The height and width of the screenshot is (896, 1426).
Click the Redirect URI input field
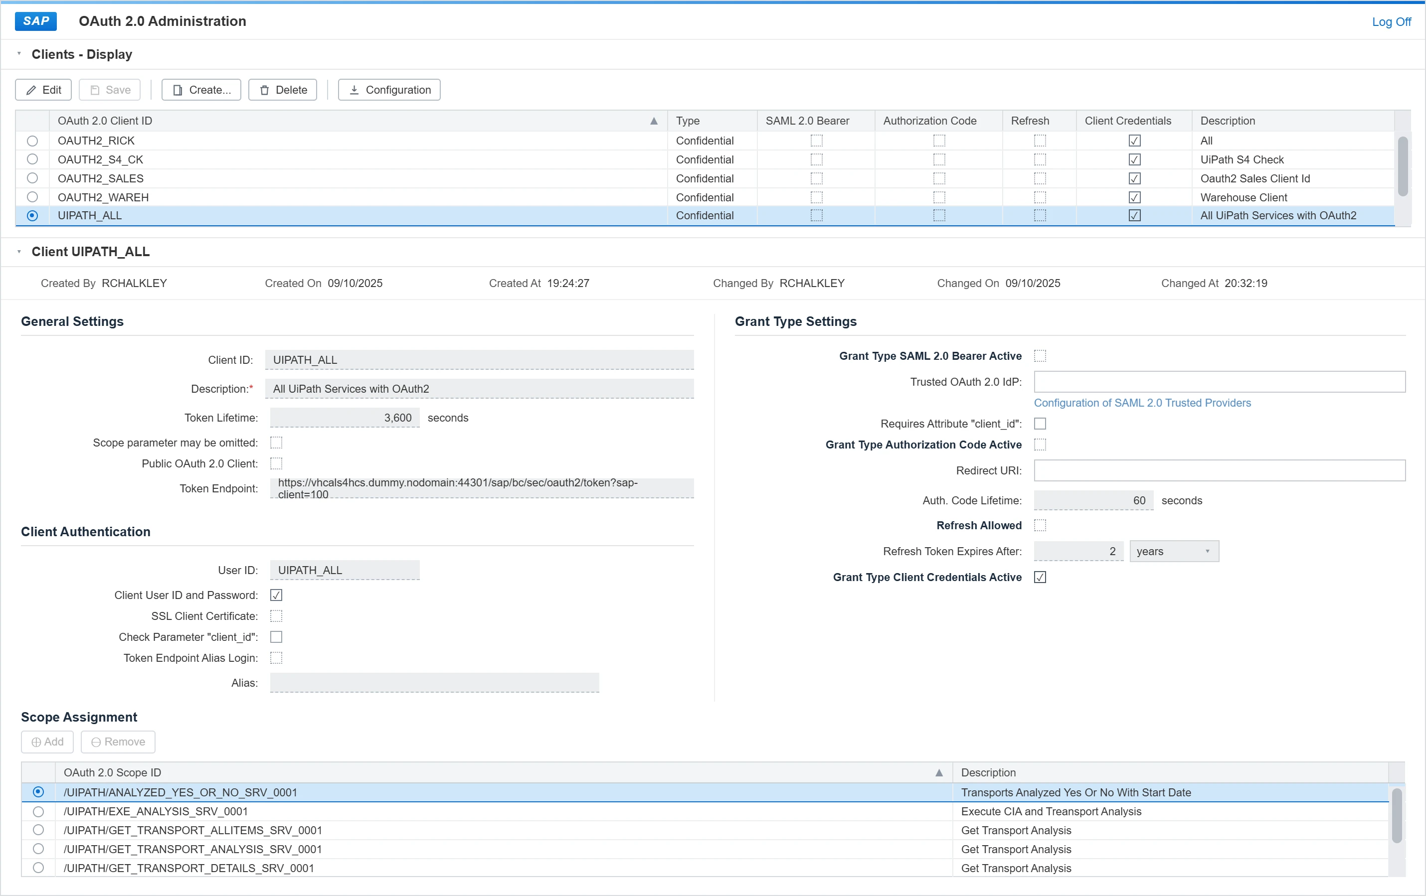pyautogui.click(x=1219, y=470)
